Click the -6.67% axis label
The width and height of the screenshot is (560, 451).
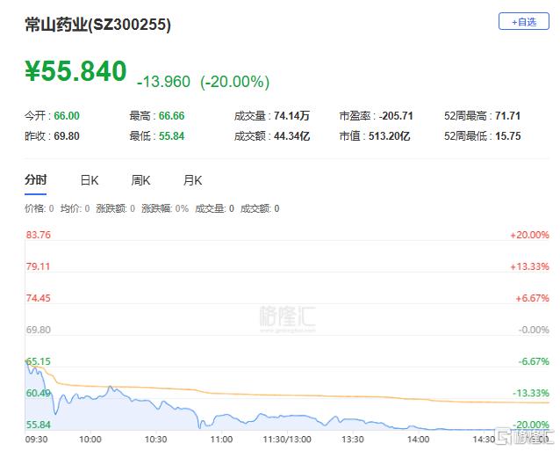(x=534, y=361)
